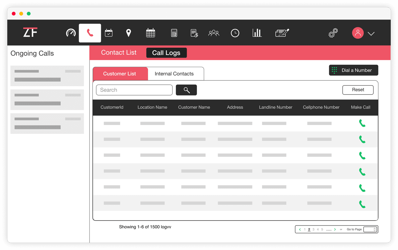The image size is (398, 250).
Task: Click the Dial a Number button
Action: 354,70
